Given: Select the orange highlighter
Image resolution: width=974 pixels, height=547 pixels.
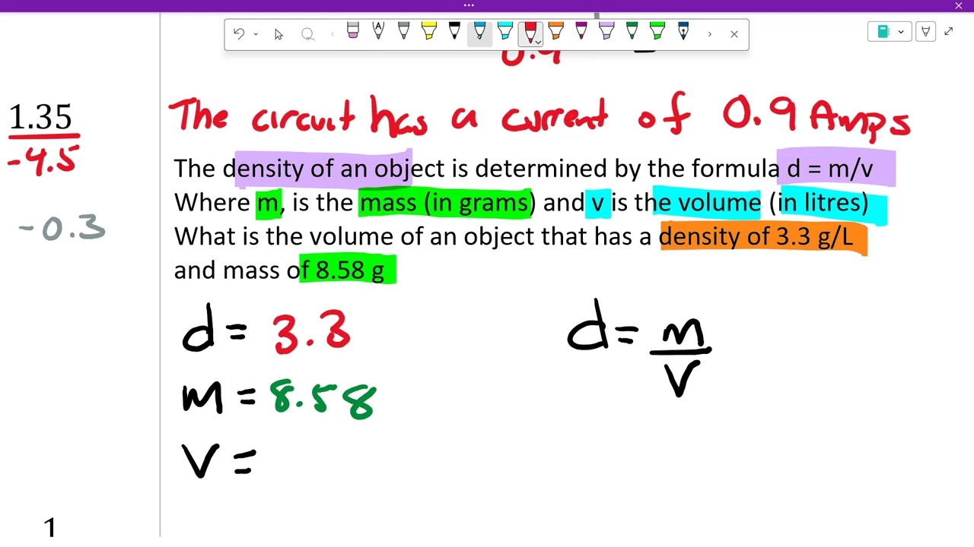Looking at the screenshot, I should 556,31.
